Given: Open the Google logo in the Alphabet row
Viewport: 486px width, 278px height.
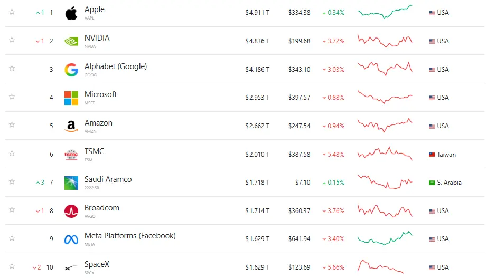Looking at the screenshot, I should point(71,70).
